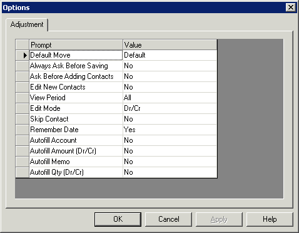
Task: Toggle the Skip Contact value cell
Action: pyautogui.click(x=170, y=119)
